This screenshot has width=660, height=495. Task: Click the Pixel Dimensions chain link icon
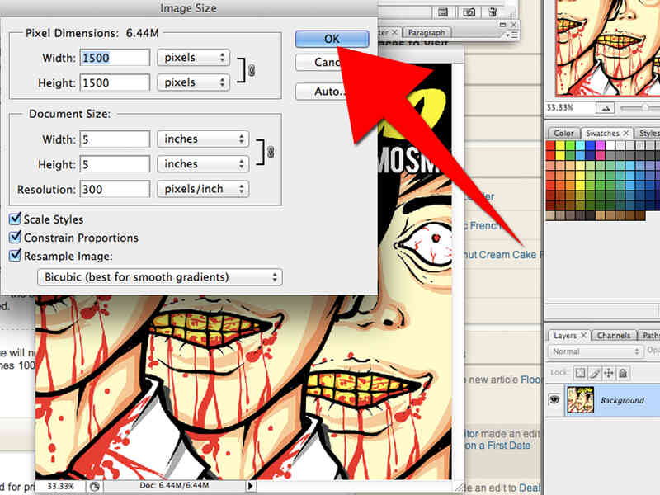pyautogui.click(x=252, y=70)
